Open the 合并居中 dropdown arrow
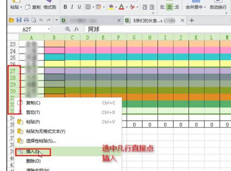 coord(205,7)
